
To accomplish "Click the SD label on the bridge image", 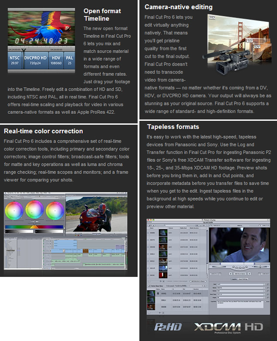I will click(250, 41).
